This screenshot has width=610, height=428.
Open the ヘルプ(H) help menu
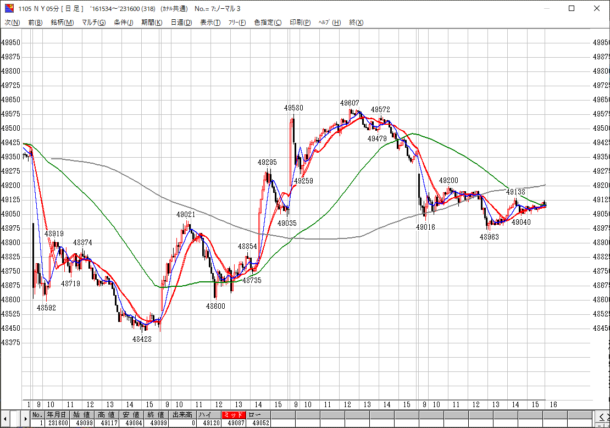330,23
